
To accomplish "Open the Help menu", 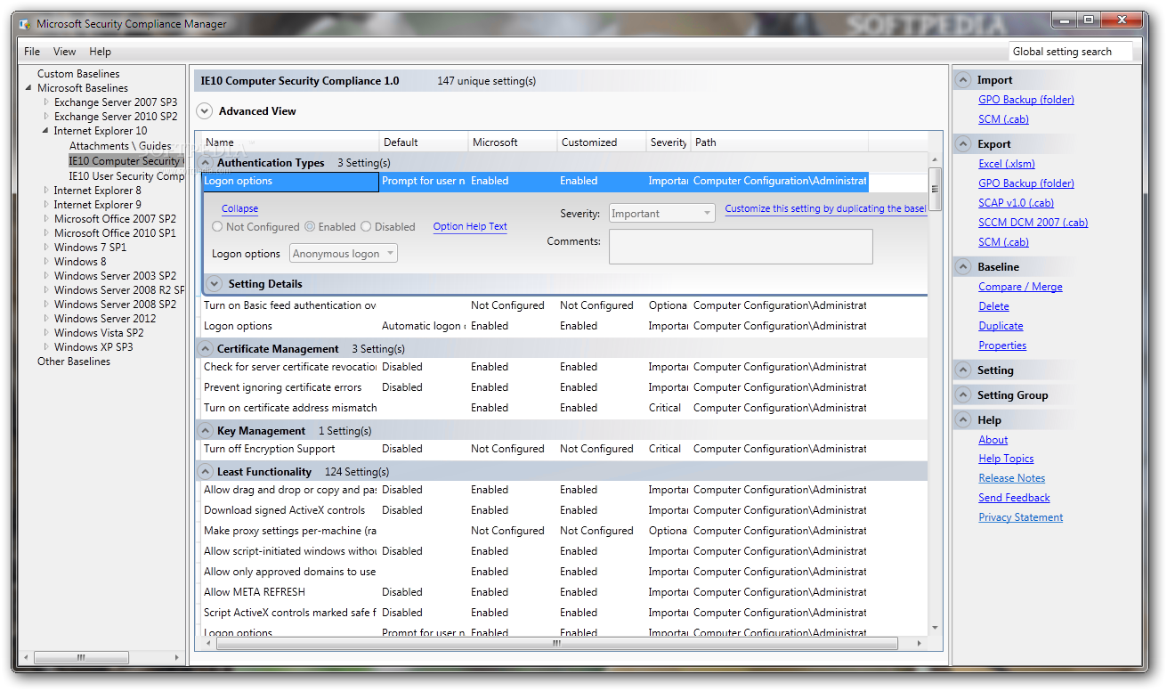I will [x=100, y=52].
